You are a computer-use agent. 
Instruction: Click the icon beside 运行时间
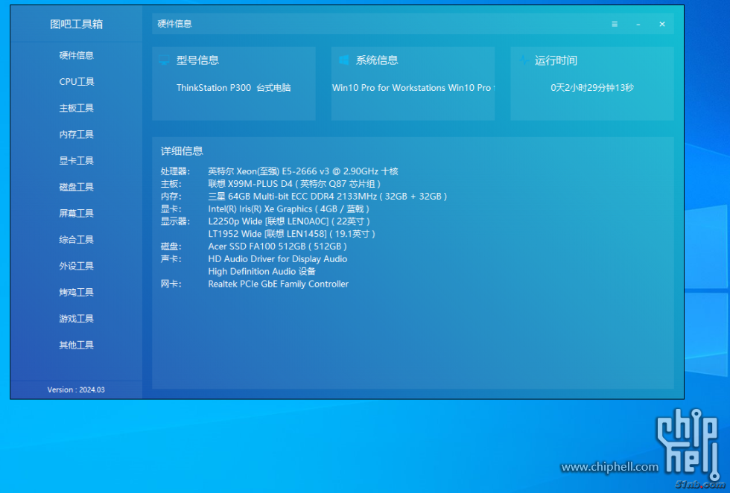tap(523, 60)
